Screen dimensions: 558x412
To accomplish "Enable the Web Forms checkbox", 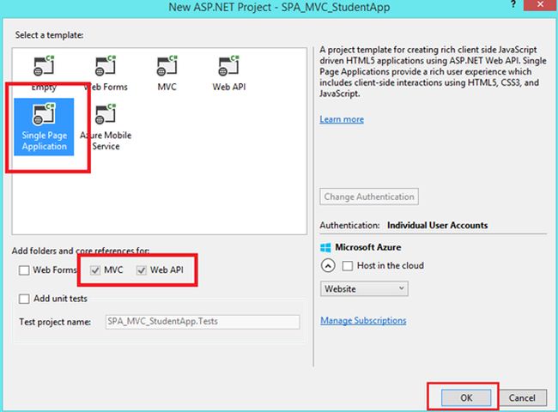I will [24, 270].
